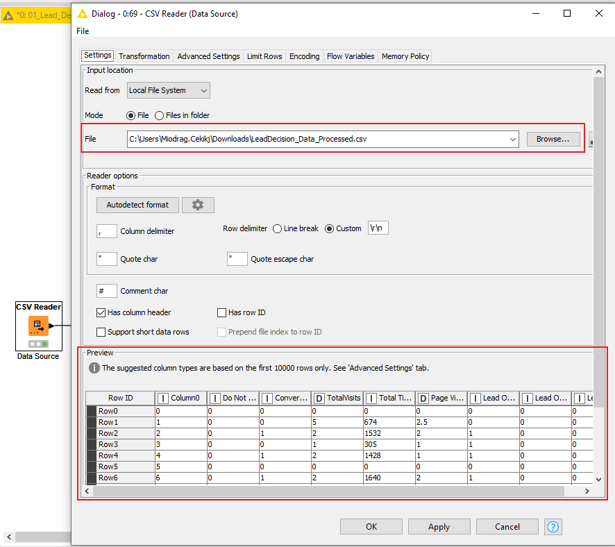This screenshot has height=547, width=615.
Task: Enable Support short data rows
Action: coord(101,332)
